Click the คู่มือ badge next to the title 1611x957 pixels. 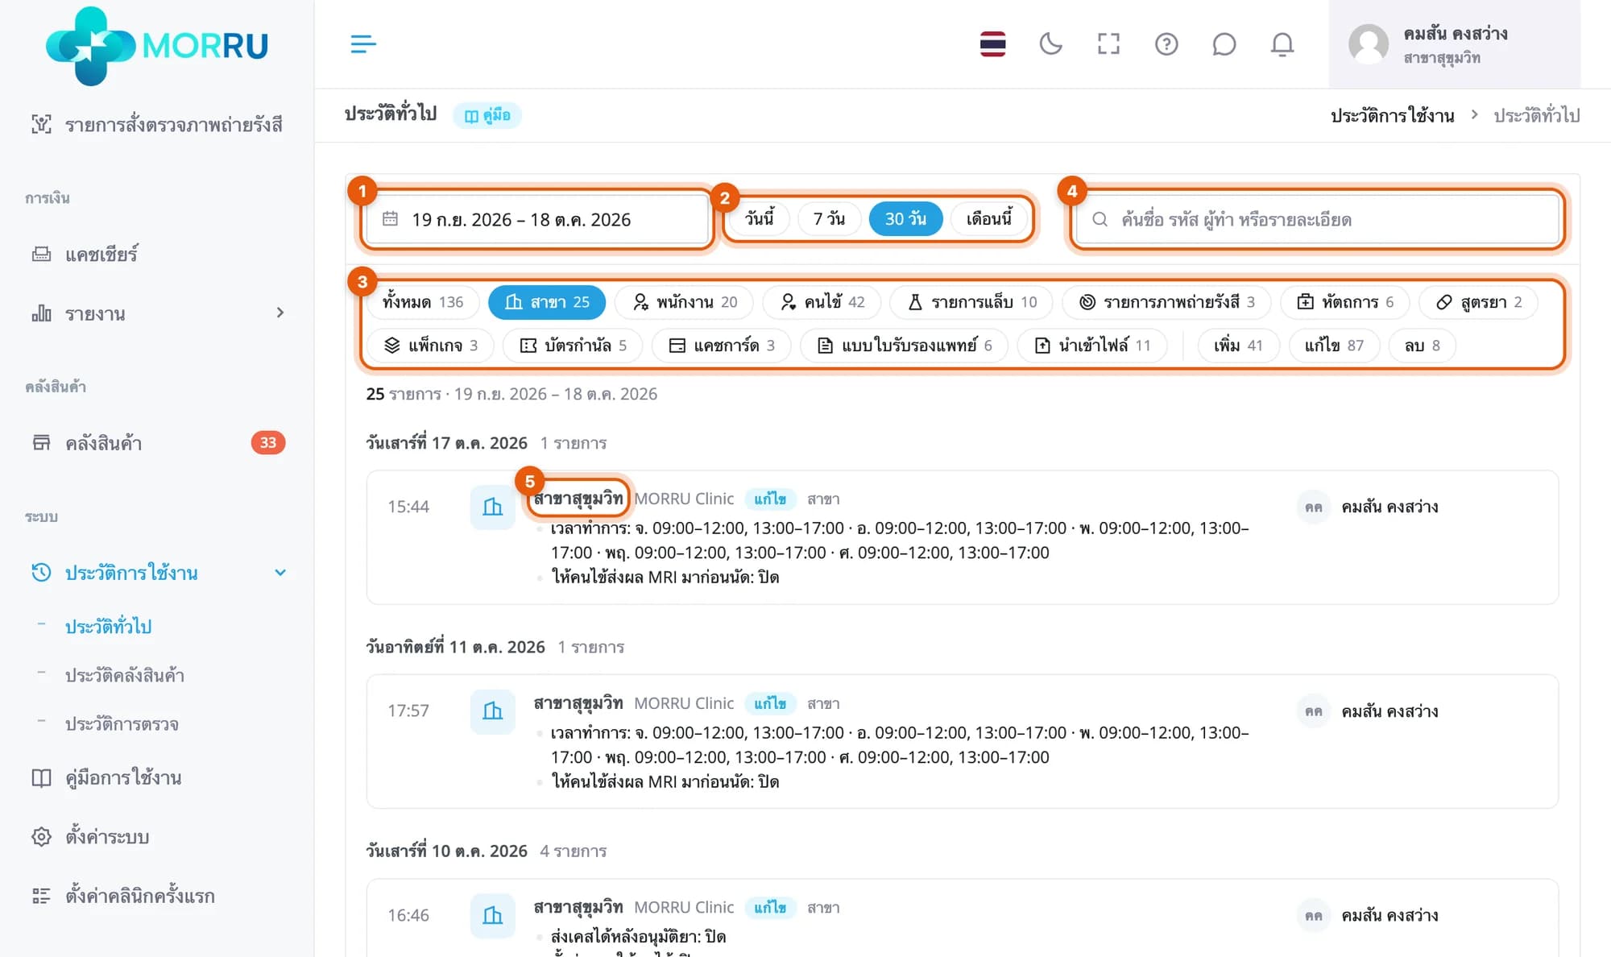pyautogui.click(x=487, y=115)
